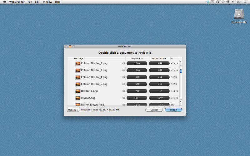Click the 41.85% savings value

[x=174, y=91]
